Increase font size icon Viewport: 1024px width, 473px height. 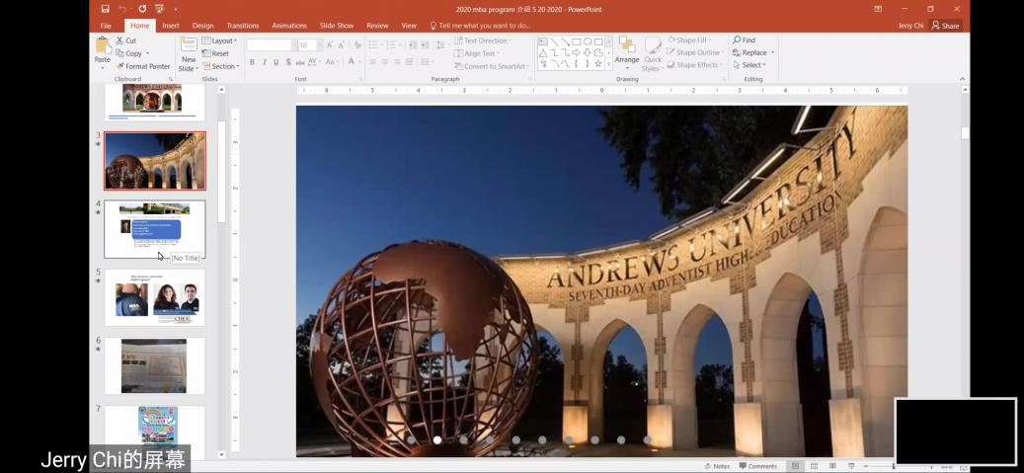(330, 45)
